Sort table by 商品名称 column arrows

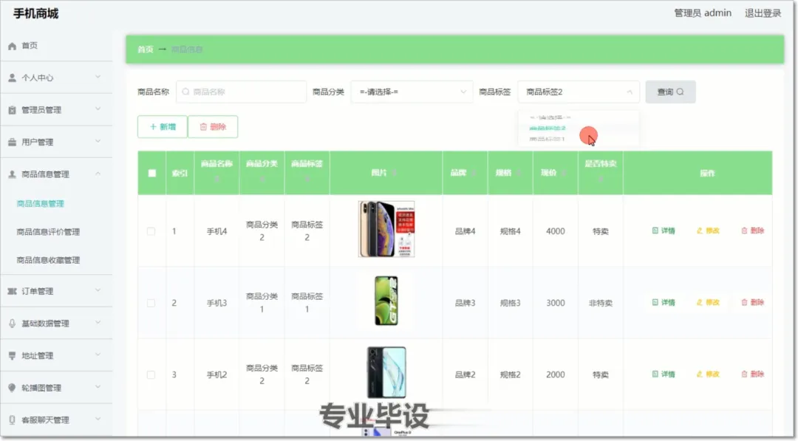pos(216,179)
